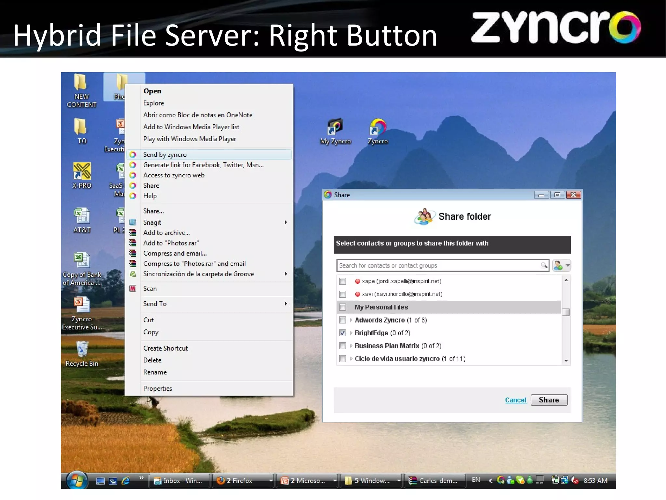Click the Share folder people icon
The image size is (666, 500).
tap(424, 216)
